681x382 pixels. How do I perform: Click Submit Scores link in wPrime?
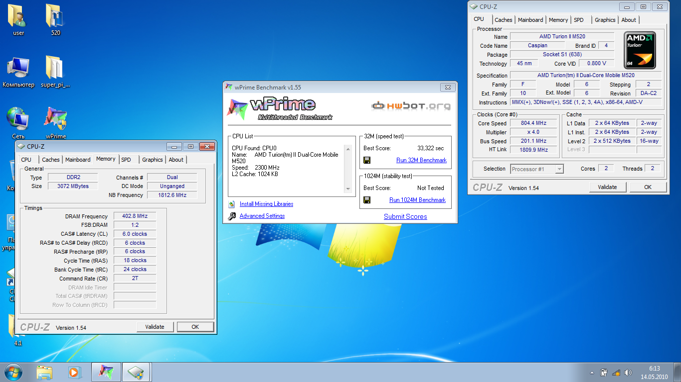[x=405, y=216]
